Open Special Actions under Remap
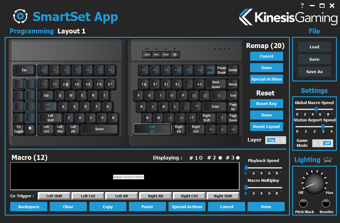340x223 pixels. tap(266, 79)
